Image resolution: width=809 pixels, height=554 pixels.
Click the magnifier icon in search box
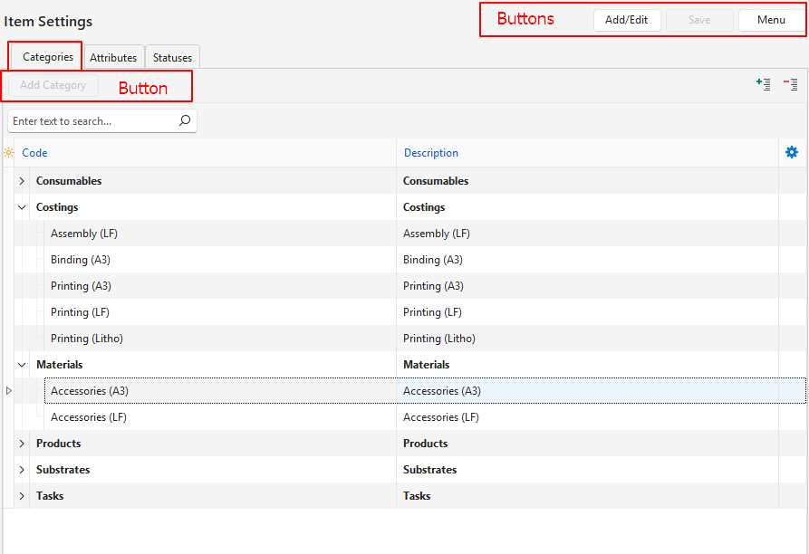(x=185, y=120)
